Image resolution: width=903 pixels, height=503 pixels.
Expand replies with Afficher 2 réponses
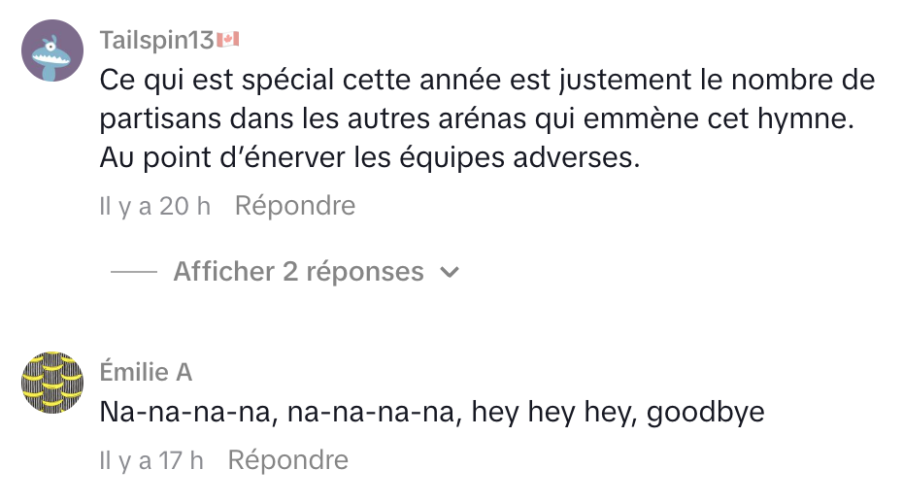click(x=298, y=272)
